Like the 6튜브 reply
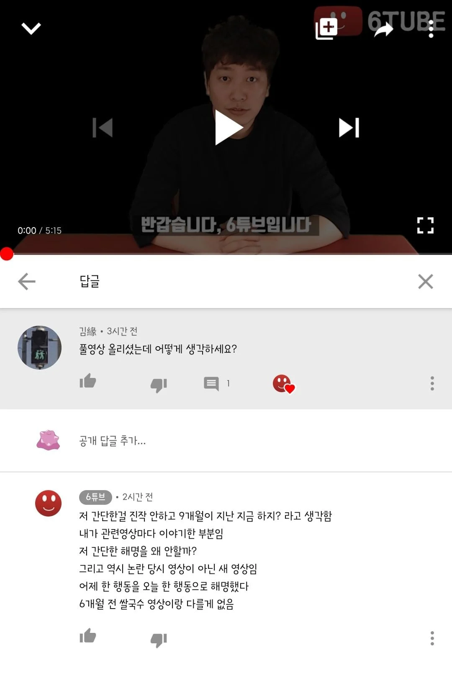452x681 pixels. coord(88,636)
